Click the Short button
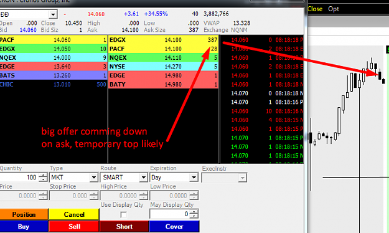Screen dimensions: 389x233 coord(124,226)
